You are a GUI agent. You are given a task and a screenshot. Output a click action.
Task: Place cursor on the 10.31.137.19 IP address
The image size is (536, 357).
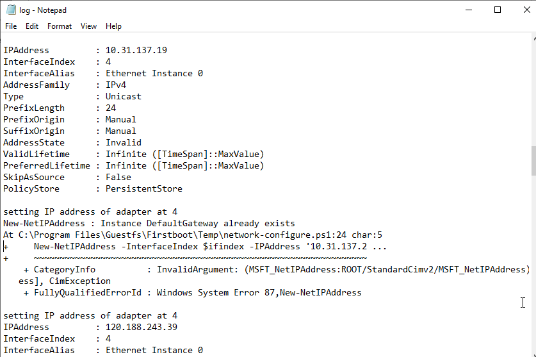click(136, 50)
